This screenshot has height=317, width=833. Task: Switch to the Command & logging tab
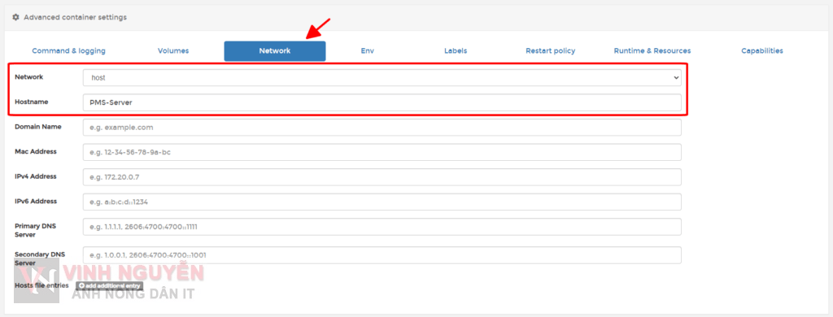click(x=68, y=51)
